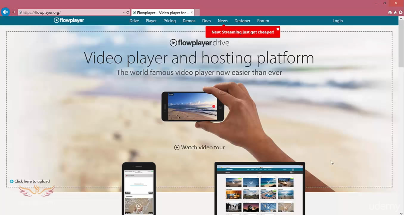Open the Demos section

tap(189, 21)
